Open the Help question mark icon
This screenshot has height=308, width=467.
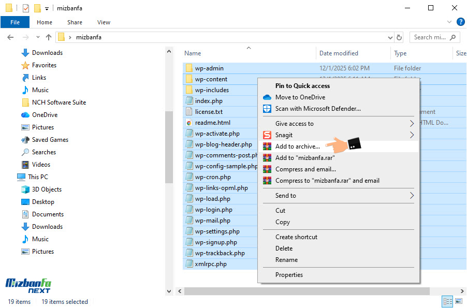(x=460, y=22)
